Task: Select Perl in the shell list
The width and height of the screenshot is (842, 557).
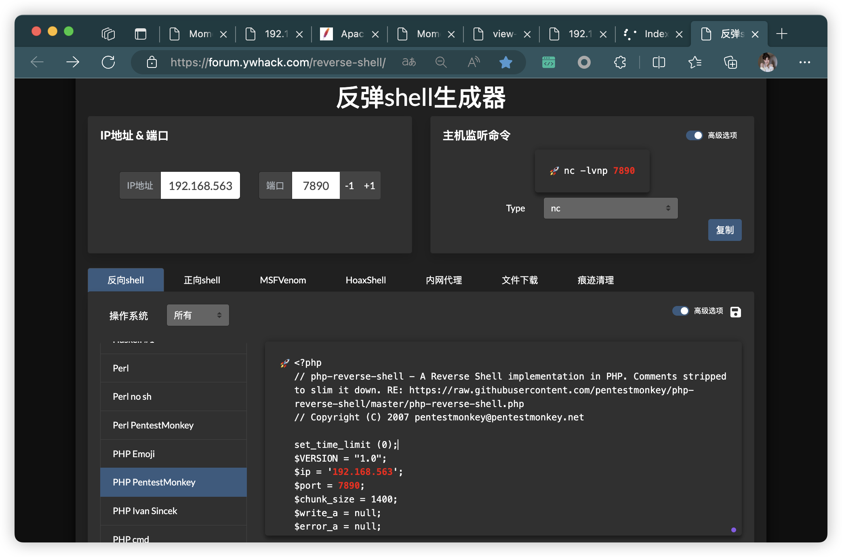Action: [173, 368]
